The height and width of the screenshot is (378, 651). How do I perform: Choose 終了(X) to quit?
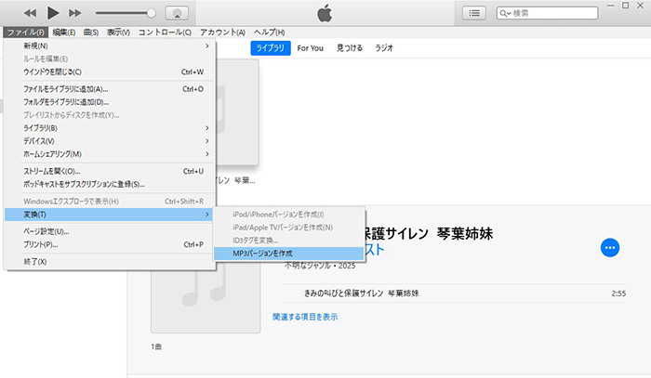[110, 262]
